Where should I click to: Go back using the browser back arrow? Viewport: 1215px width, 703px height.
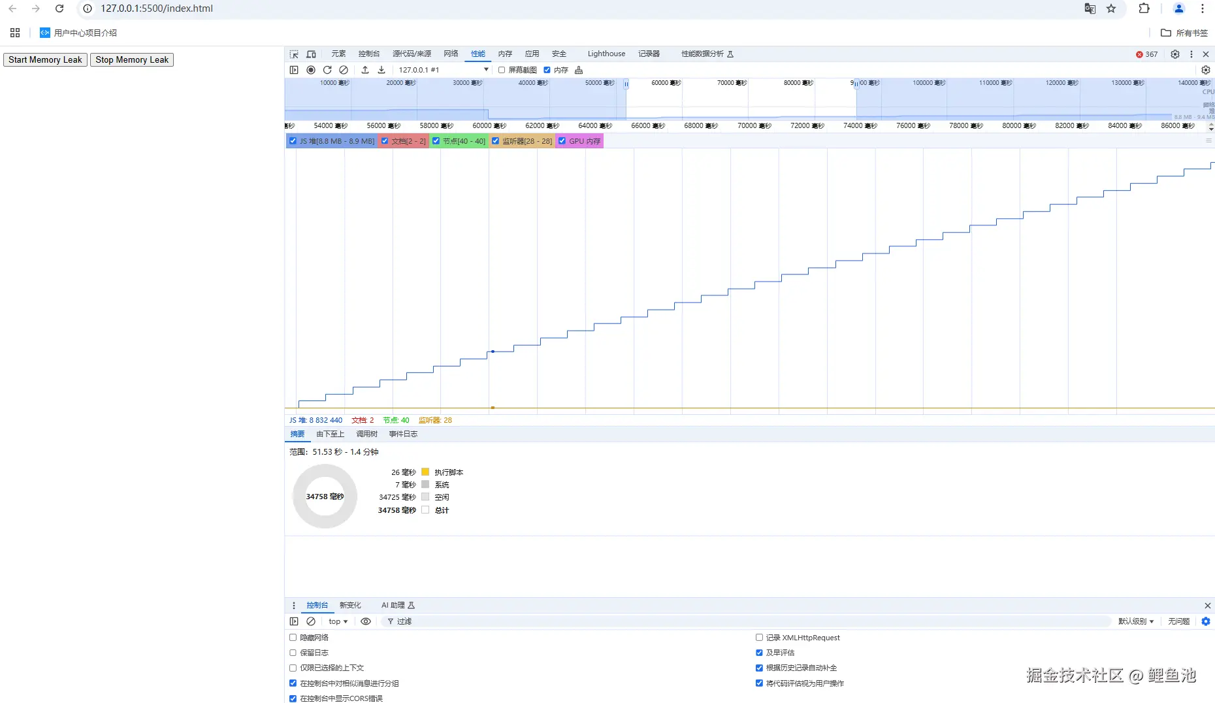point(12,8)
